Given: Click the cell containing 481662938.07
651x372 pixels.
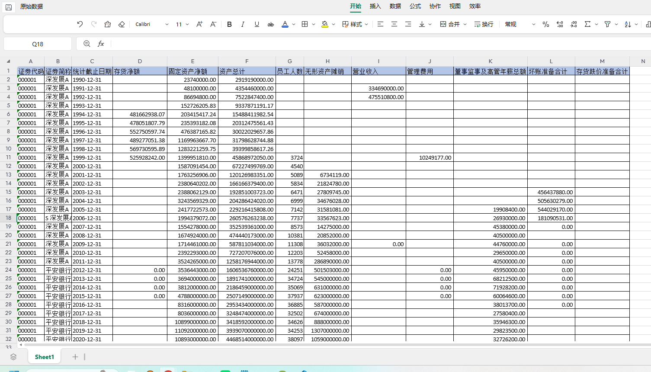Looking at the screenshot, I should click(x=140, y=114).
